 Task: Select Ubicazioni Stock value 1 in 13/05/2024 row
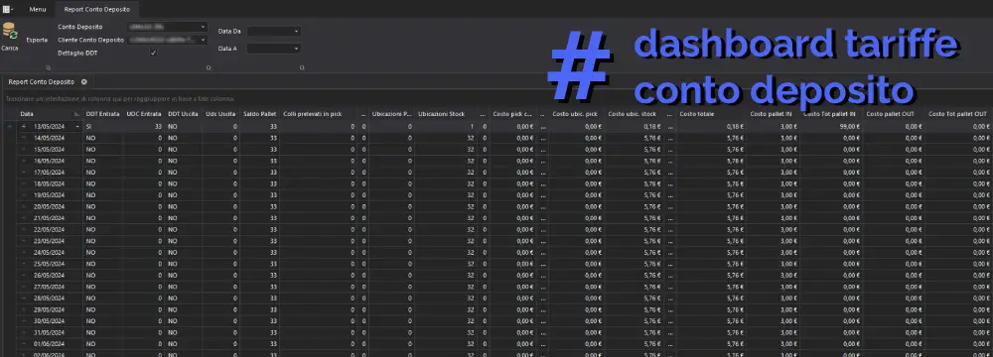(x=447, y=127)
